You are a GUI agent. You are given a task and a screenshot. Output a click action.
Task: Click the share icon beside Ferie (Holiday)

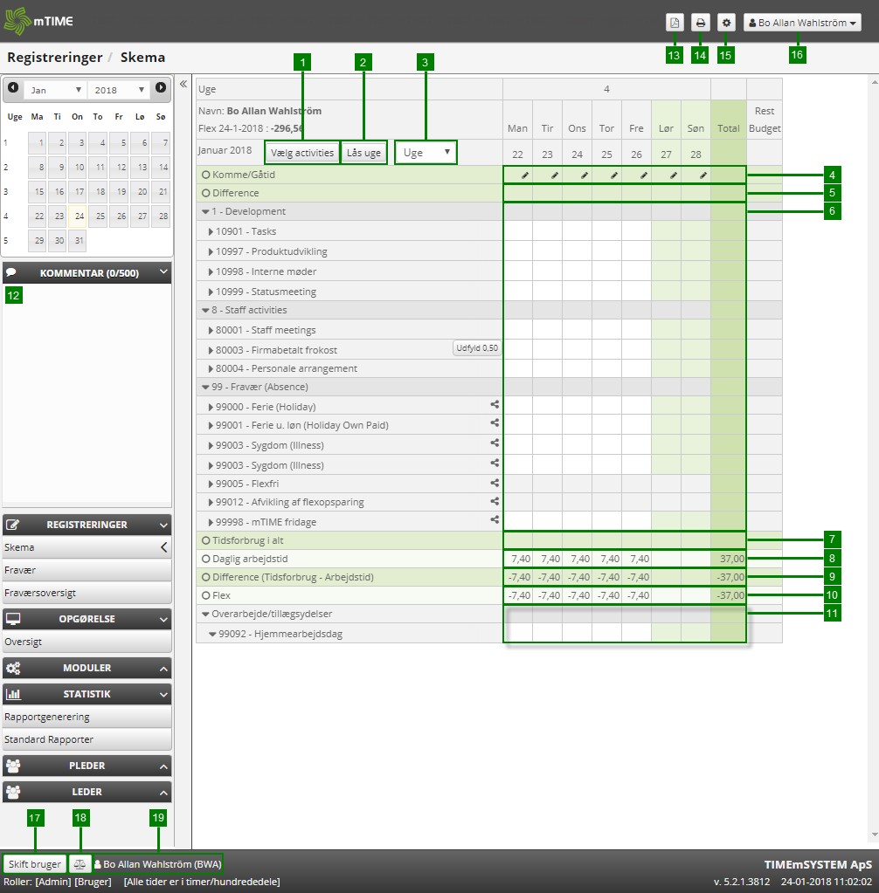(495, 405)
